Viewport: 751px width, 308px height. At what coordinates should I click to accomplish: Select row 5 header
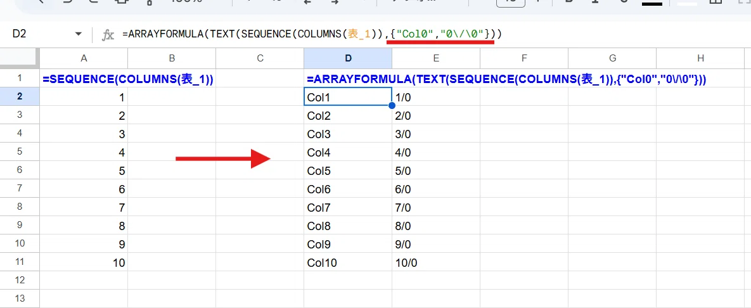[x=20, y=152]
